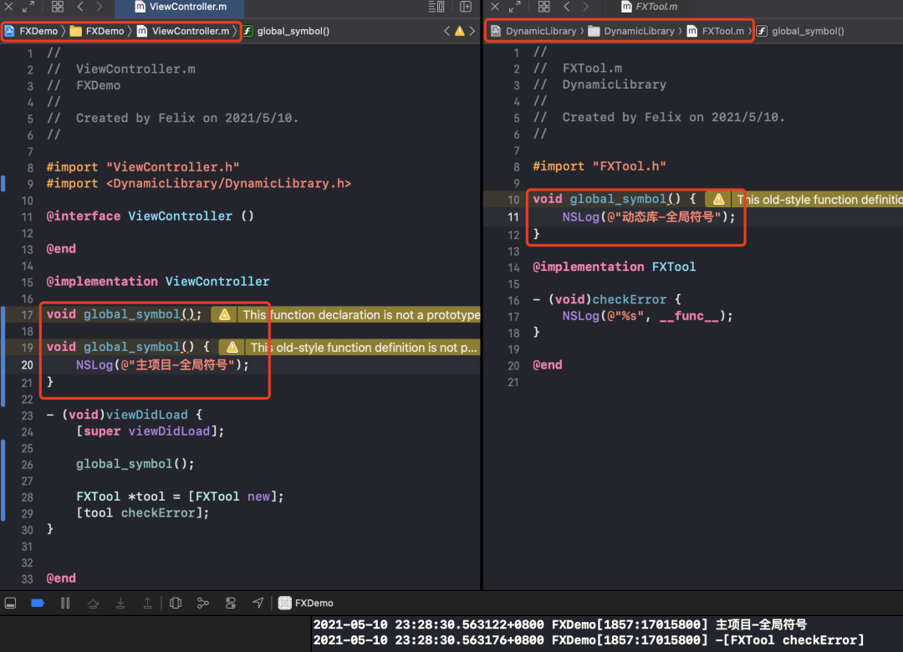
Task: Click '@implementation FXTool' line
Action: (x=614, y=267)
